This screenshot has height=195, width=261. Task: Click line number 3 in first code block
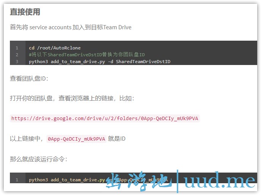17,61
